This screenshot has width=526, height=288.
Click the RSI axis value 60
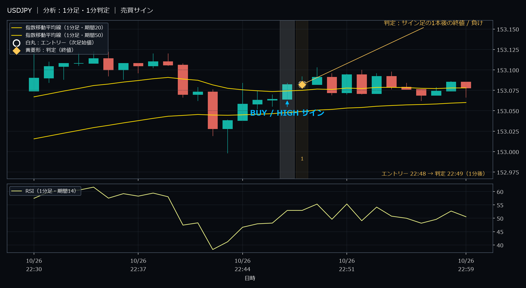pyautogui.click(x=500, y=192)
